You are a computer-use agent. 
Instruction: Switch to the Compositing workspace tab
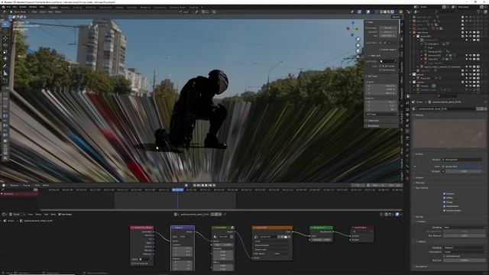tap(160, 7)
